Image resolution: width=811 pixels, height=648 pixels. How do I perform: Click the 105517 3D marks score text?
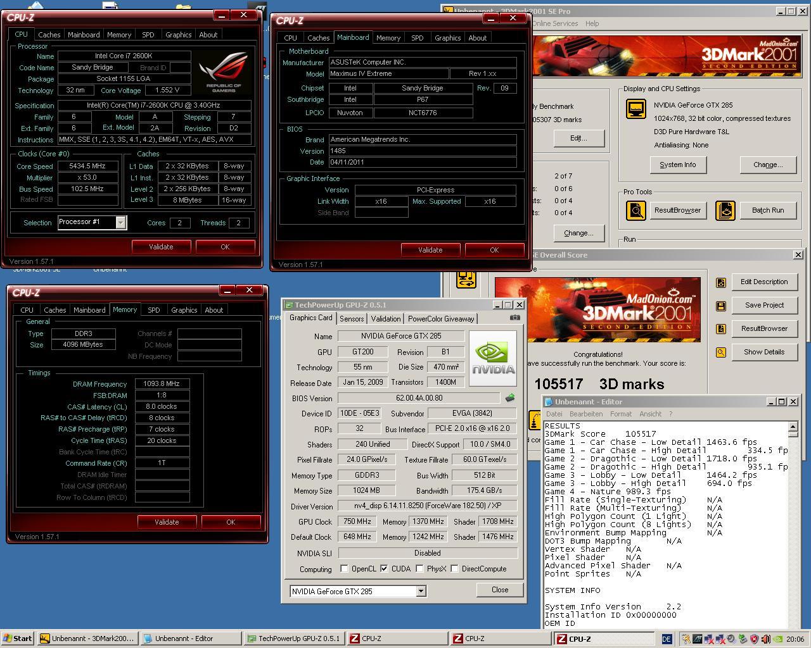[599, 384]
